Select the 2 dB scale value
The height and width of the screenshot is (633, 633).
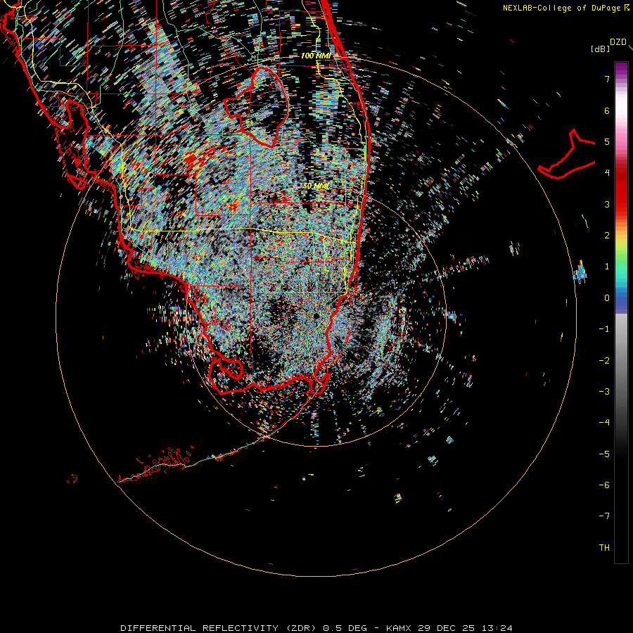tap(607, 236)
